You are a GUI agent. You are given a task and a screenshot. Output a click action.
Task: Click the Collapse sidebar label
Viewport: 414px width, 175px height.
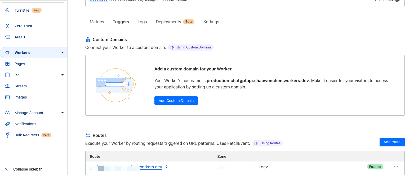point(28,169)
